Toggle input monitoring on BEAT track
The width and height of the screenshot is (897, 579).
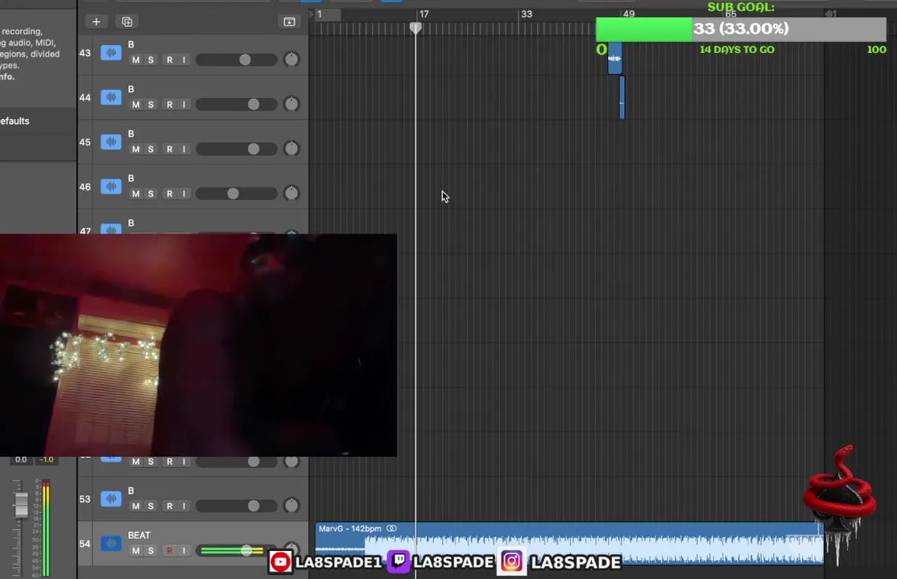pyautogui.click(x=184, y=550)
